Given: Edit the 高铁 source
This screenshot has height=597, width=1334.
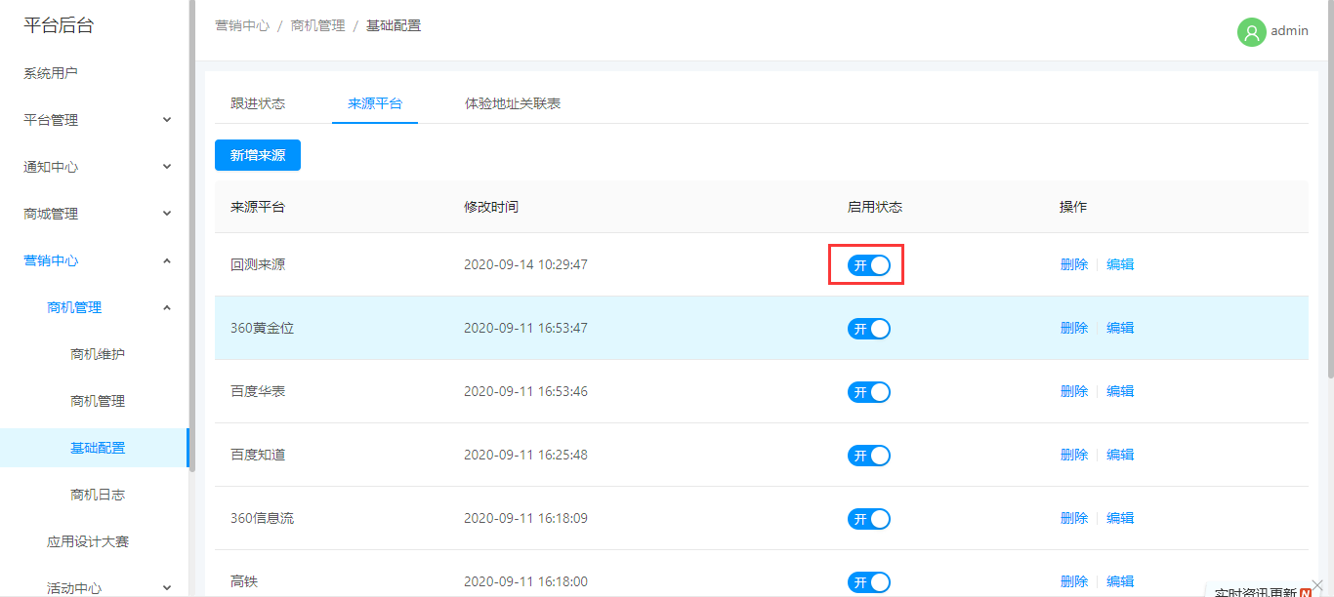Looking at the screenshot, I should (x=1120, y=581).
